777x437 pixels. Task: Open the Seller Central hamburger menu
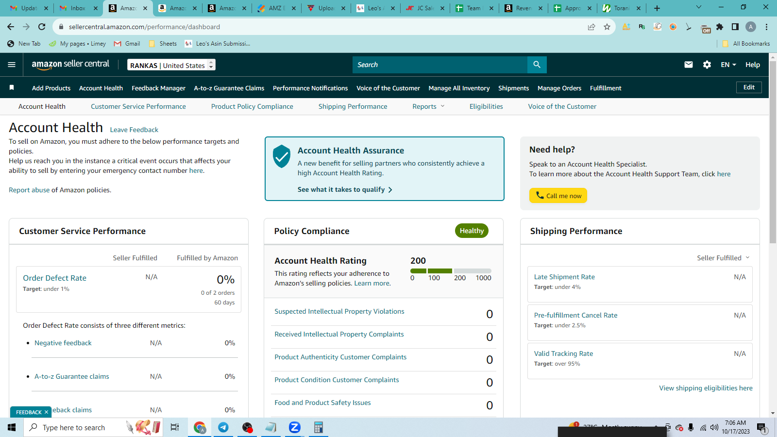pyautogui.click(x=12, y=65)
